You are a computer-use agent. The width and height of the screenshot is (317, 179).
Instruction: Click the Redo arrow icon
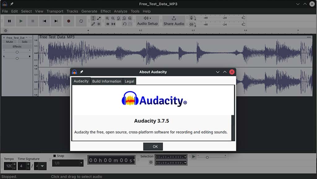click(130, 24)
